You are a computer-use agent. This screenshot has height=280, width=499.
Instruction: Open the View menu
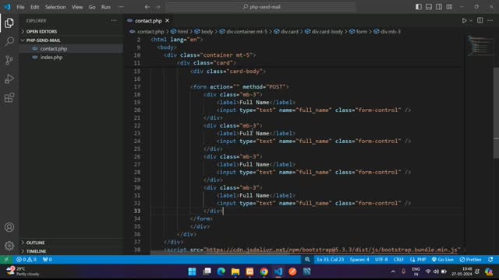click(x=77, y=7)
